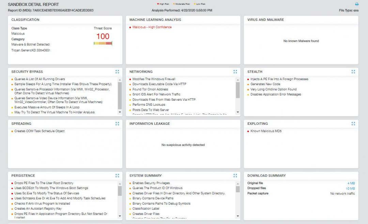
Task: Click the print report icon
Action: [x=357, y=4]
